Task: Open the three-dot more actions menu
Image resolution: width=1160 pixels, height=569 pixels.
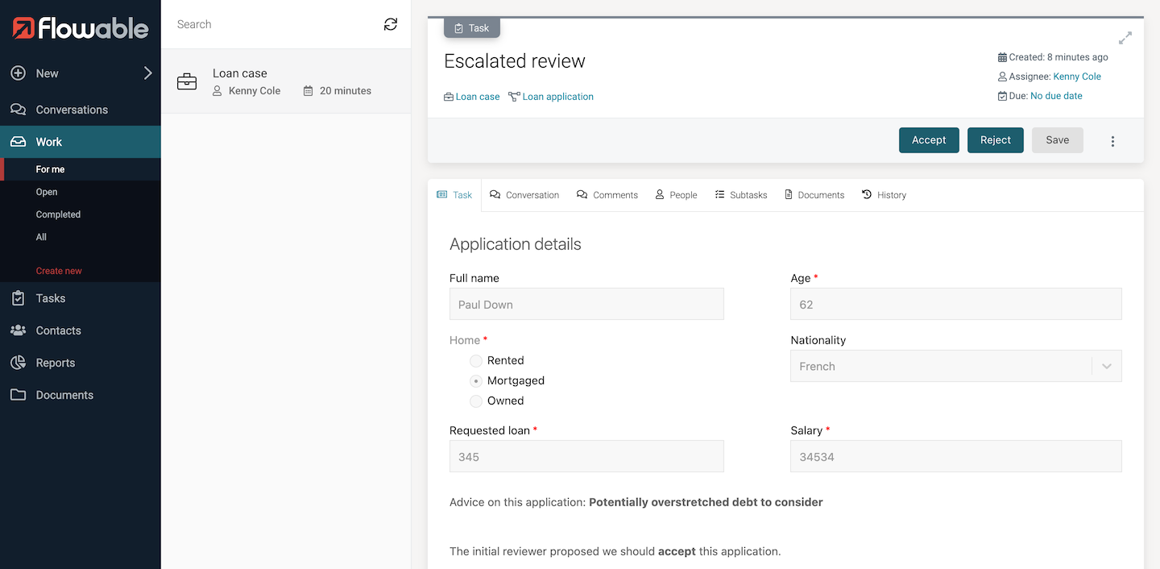Action: [1112, 141]
